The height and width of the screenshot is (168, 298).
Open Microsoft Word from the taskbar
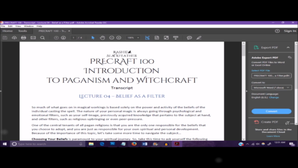(145, 144)
